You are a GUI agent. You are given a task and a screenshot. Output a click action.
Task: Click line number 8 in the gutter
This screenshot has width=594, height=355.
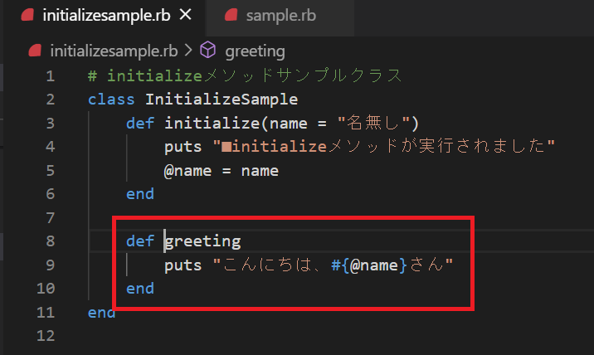51,241
